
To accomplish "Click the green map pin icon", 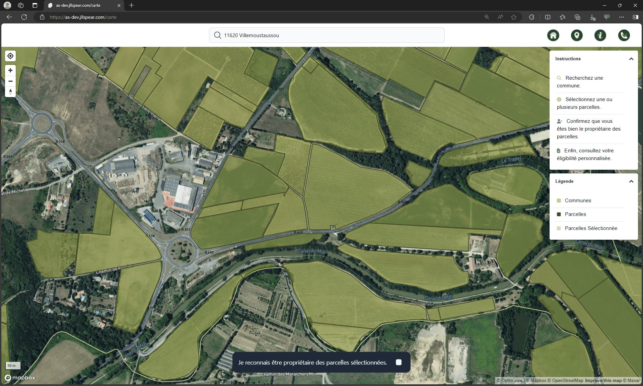I will pos(577,35).
